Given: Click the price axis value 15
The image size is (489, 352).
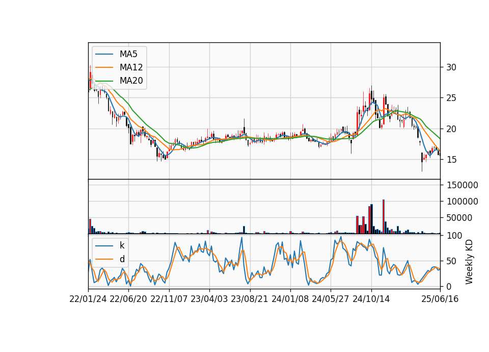Looking at the screenshot, I should (x=451, y=160).
